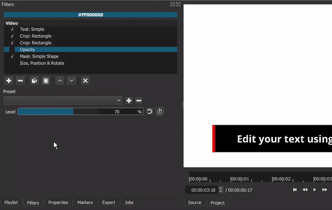Switch the player to the Project tab
332x210 pixels.
[217, 203]
